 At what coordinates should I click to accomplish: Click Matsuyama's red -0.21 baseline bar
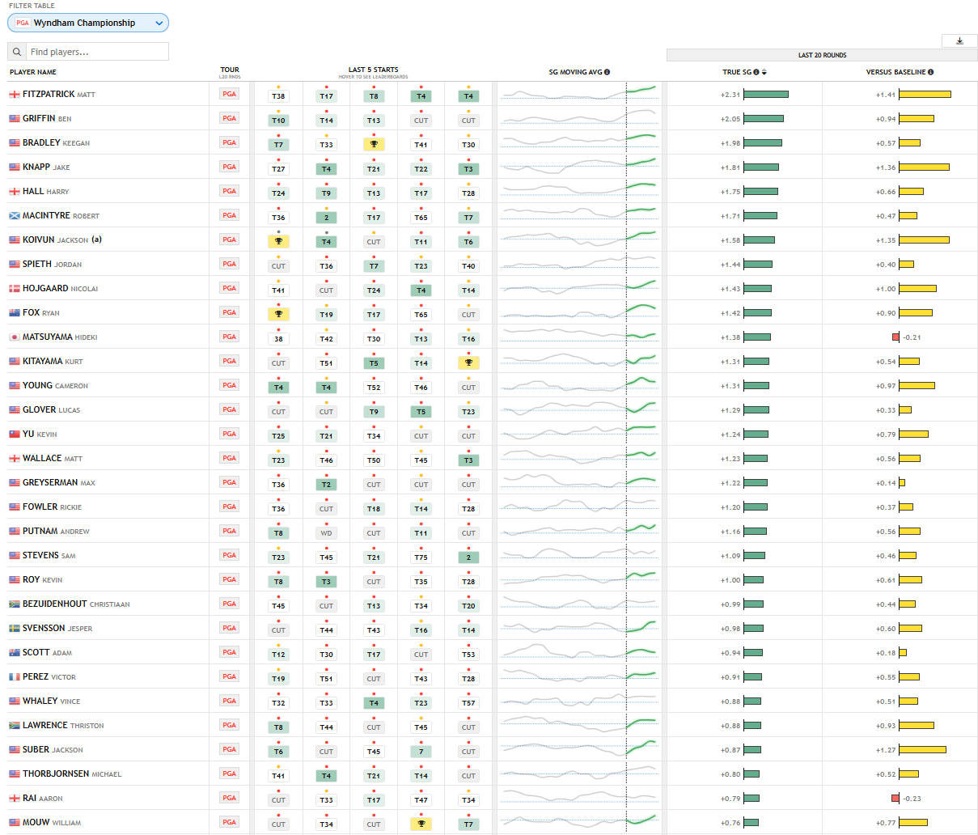pos(895,337)
